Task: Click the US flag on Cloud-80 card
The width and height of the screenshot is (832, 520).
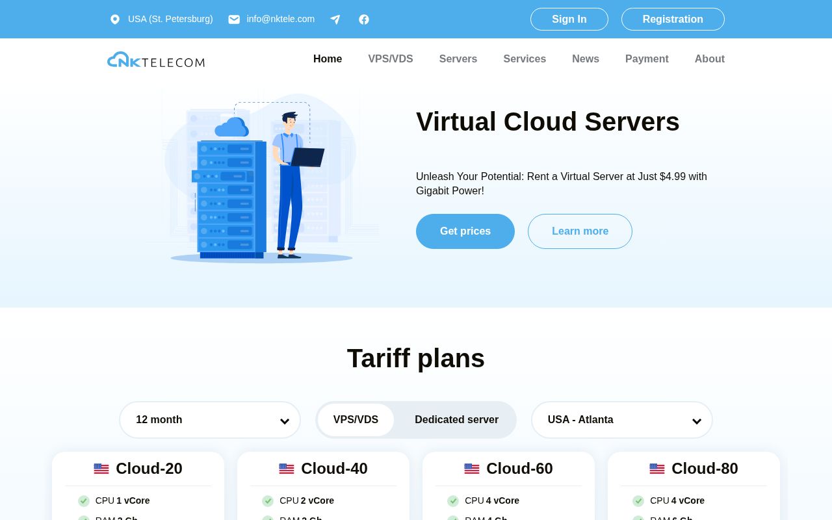Action: pyautogui.click(x=657, y=469)
